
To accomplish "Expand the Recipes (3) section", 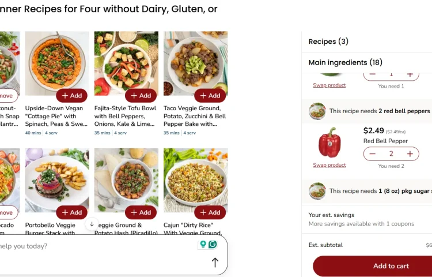I will (328, 42).
